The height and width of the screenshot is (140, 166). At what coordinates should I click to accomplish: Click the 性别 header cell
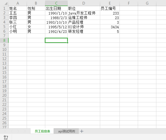click(x=36, y=8)
